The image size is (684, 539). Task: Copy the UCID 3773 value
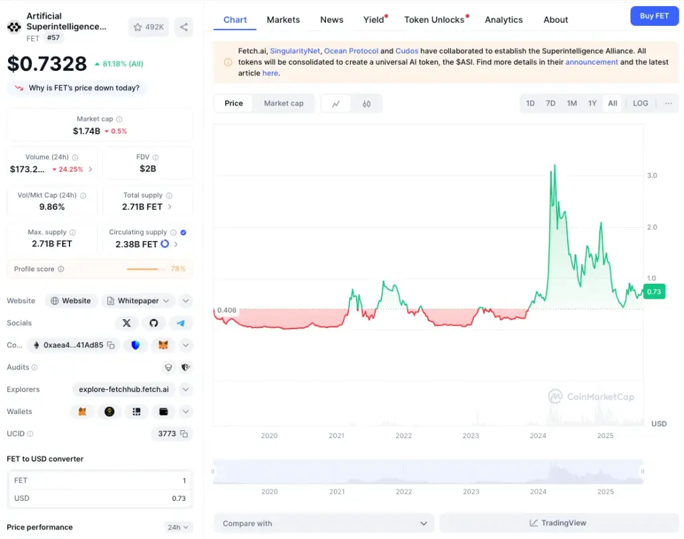[184, 434]
